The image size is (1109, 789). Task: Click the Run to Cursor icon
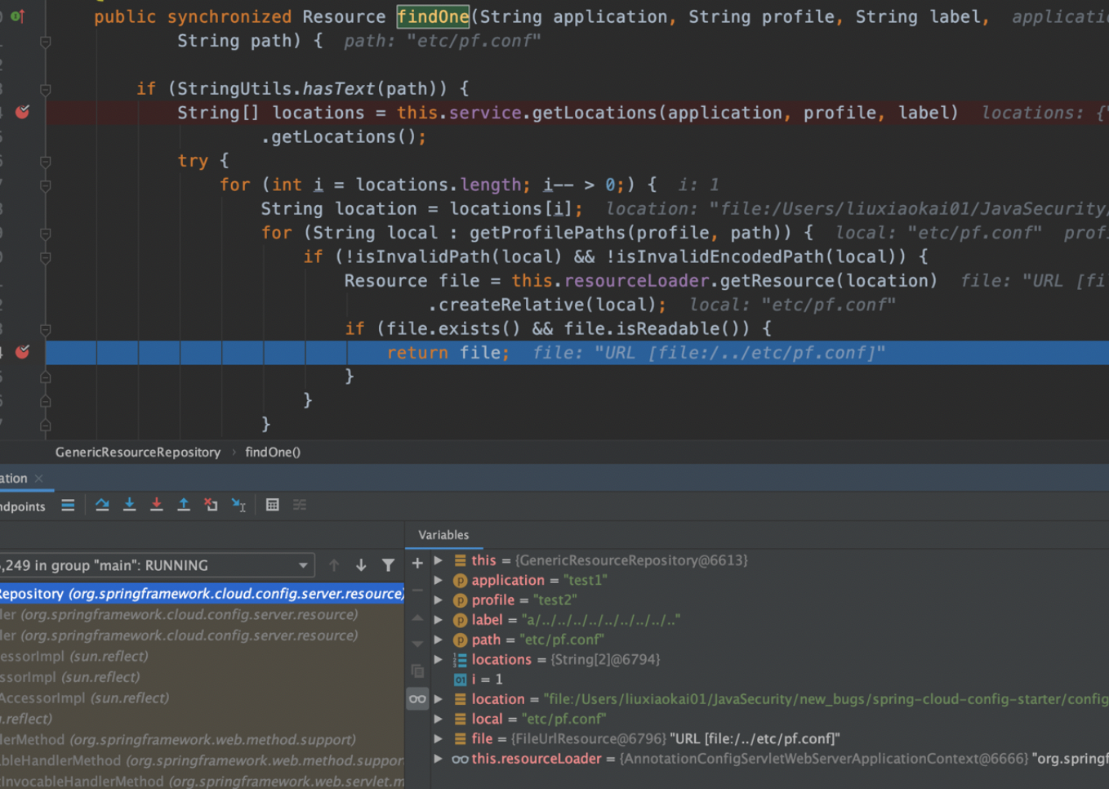click(238, 506)
